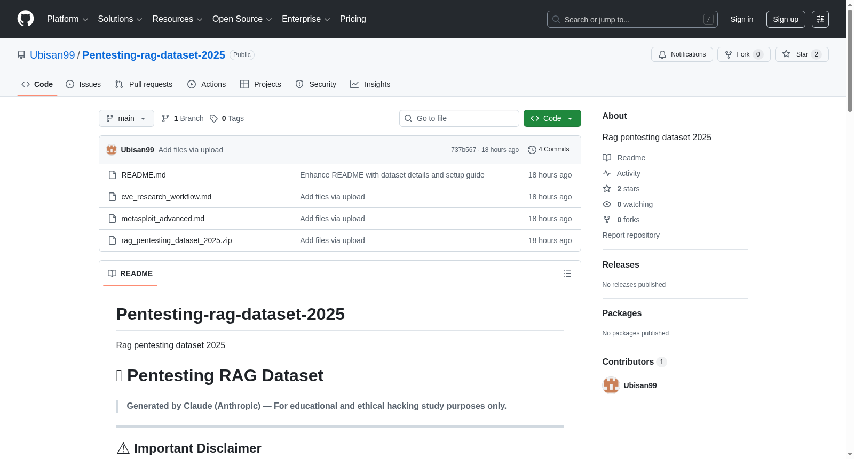Click the fork icon beside 0 forks
The height and width of the screenshot is (459, 854).
click(607, 220)
